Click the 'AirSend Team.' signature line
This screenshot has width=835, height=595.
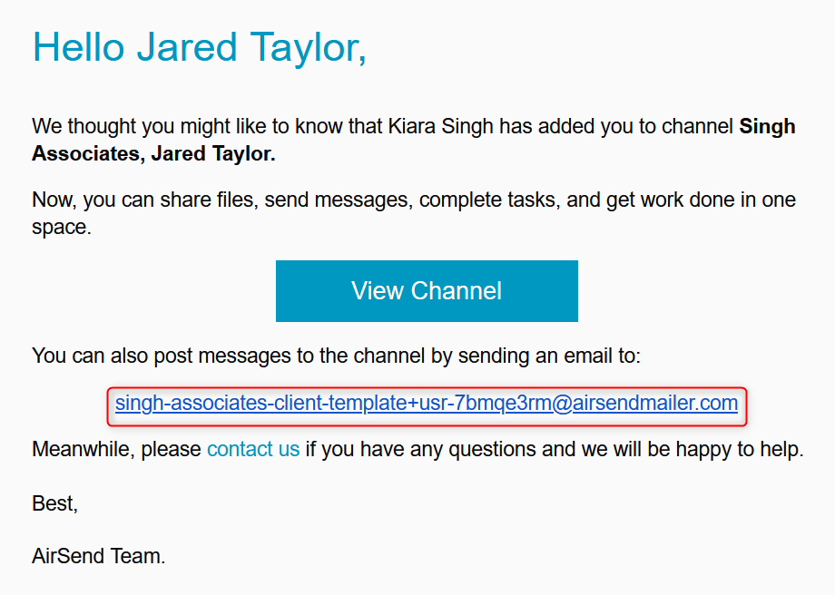click(99, 556)
